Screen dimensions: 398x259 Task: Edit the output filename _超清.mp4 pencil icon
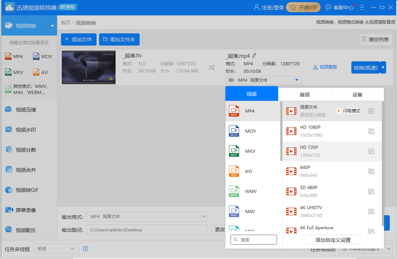pos(254,56)
